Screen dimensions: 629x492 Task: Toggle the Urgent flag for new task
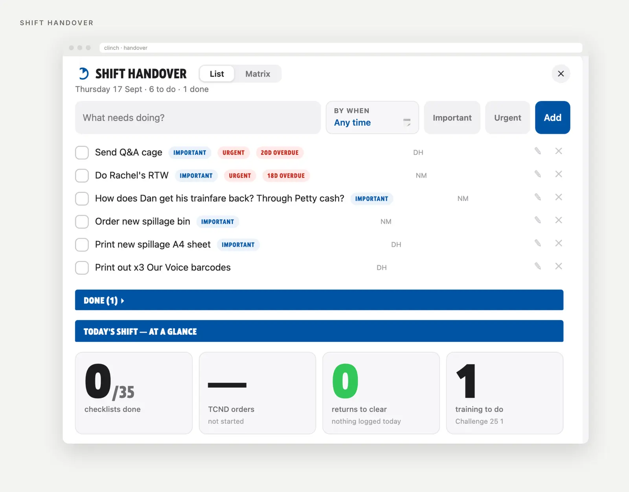(508, 117)
